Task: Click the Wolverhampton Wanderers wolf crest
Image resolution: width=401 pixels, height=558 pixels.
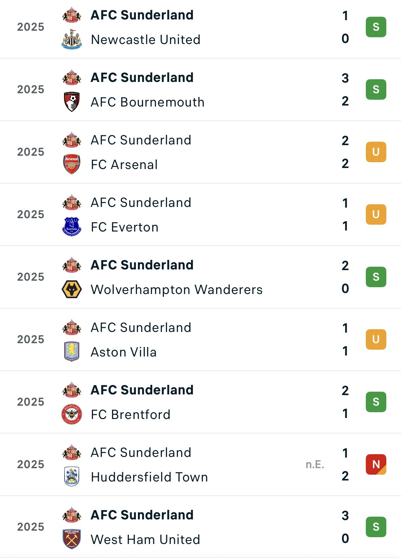Action: 72,289
